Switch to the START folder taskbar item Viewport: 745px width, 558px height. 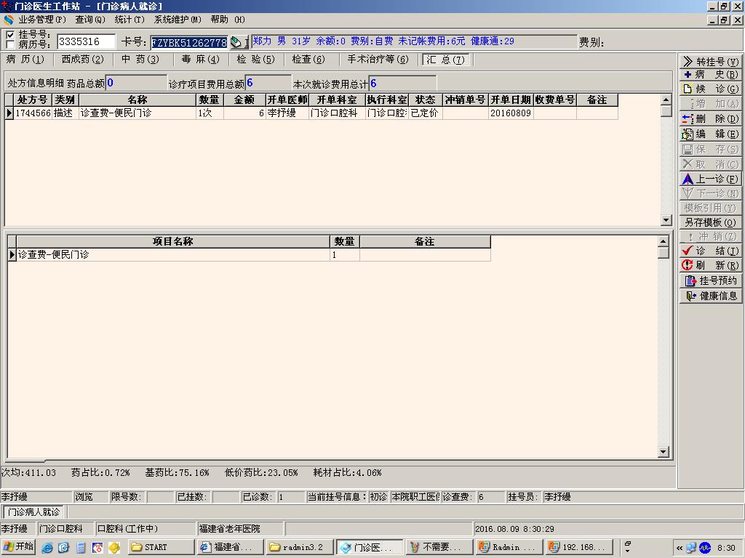pyautogui.click(x=162, y=547)
